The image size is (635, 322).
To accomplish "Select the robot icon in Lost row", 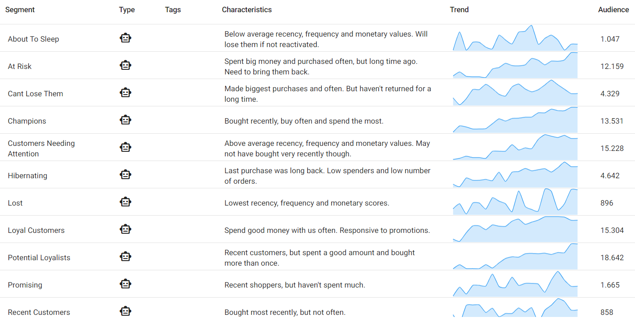I will coord(125,202).
